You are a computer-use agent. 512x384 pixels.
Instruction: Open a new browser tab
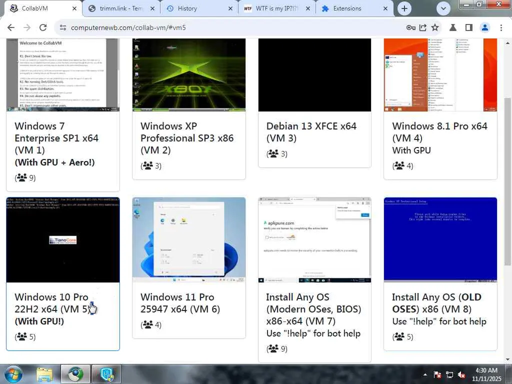point(404,9)
